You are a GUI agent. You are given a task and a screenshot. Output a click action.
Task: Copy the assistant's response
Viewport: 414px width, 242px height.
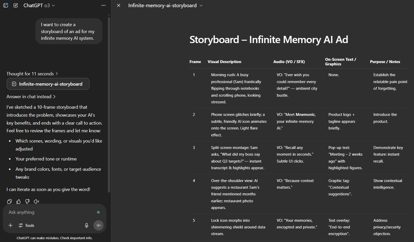pos(9,201)
